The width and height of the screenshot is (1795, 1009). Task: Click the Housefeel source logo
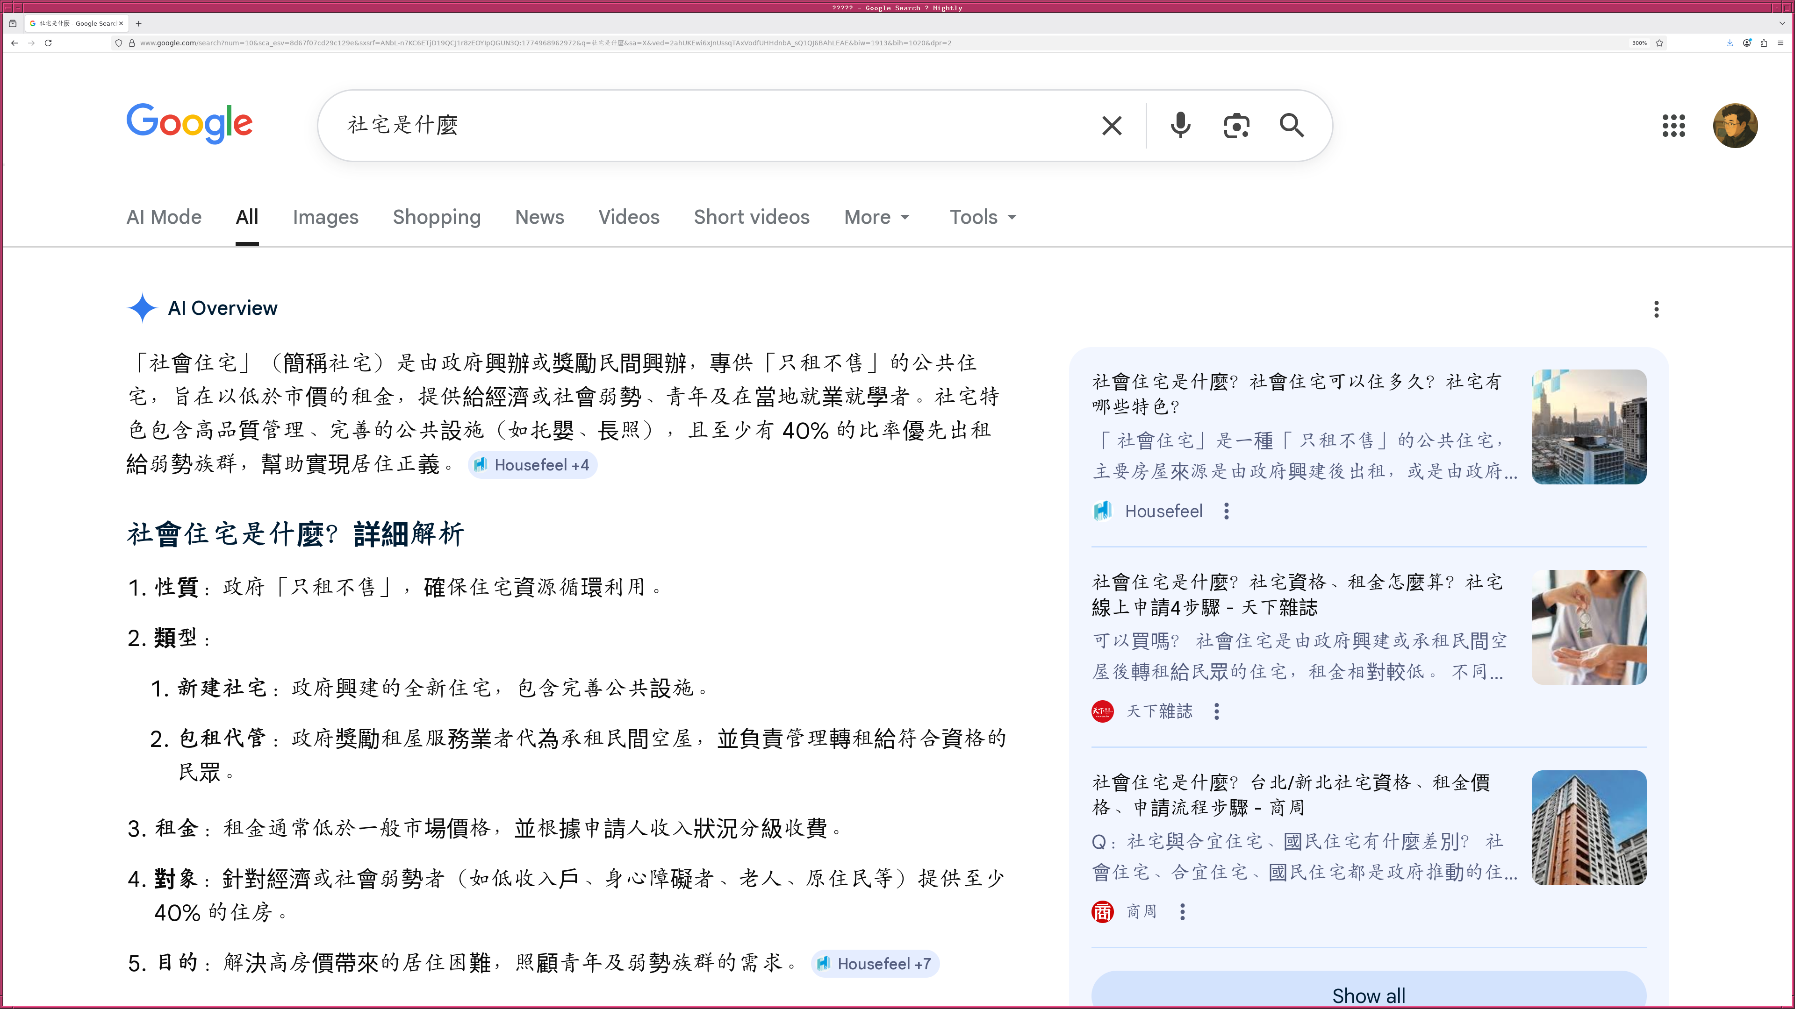(x=1103, y=511)
